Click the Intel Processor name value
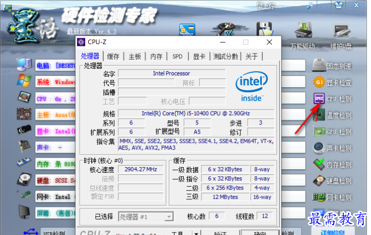 coord(171,73)
